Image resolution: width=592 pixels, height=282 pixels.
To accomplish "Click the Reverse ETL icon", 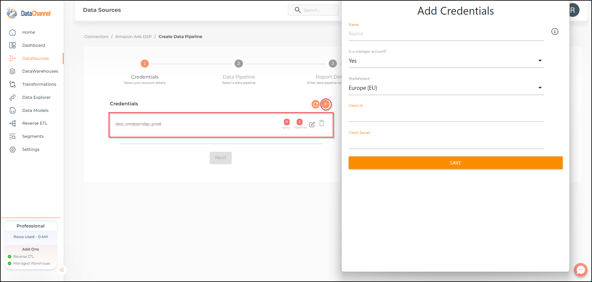I will 12,123.
